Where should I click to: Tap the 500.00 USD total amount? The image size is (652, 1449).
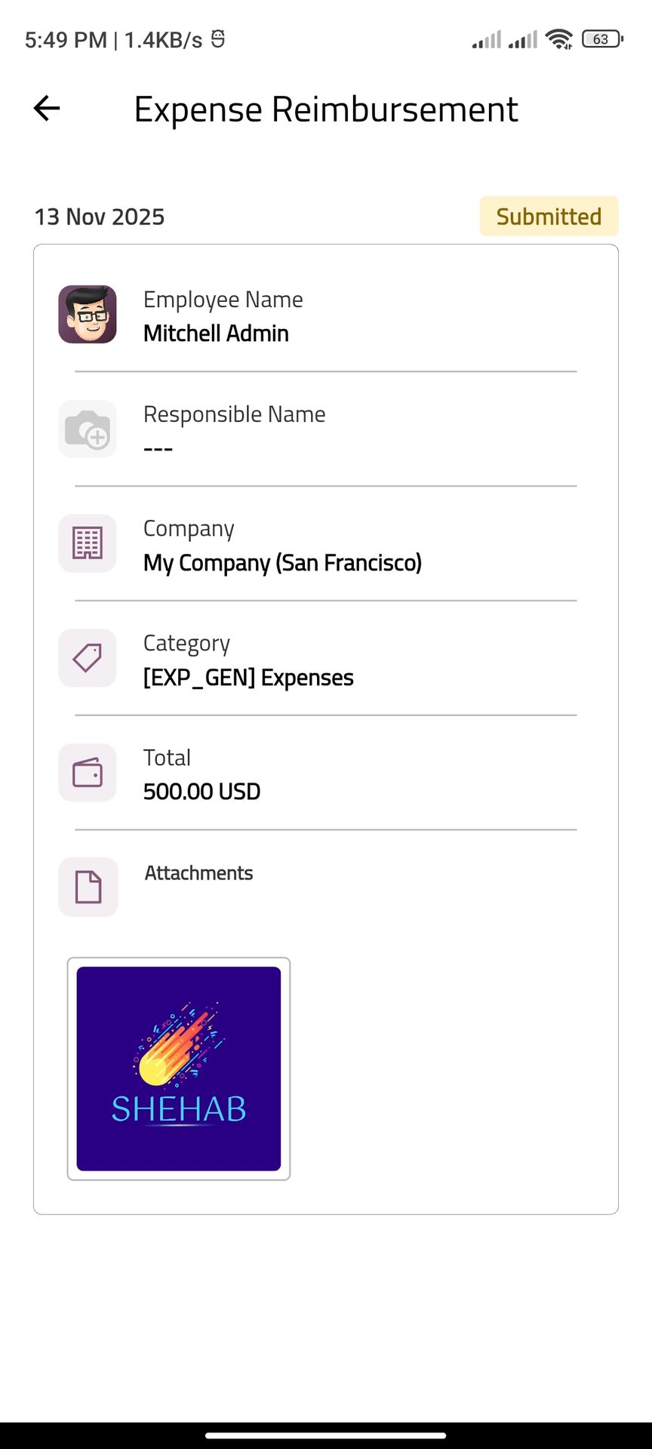tap(201, 792)
